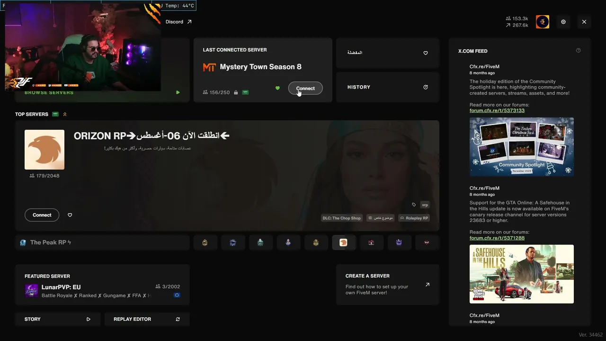606x341 pixels.
Task: Open the History panel
Action: point(388,87)
